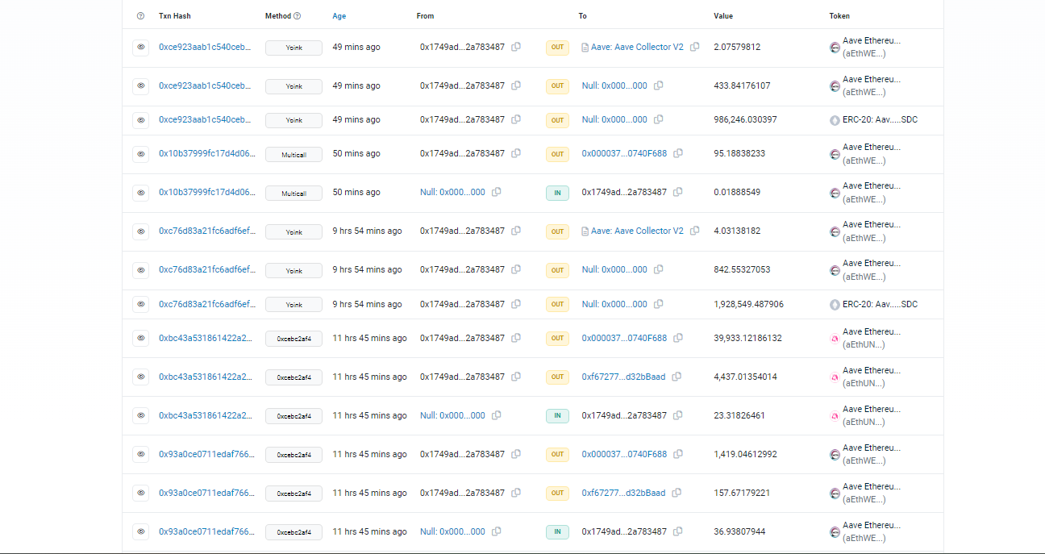The image size is (1045, 554).
Task: Show the eye preview for the 986,246.030397 row
Action: [x=141, y=120]
